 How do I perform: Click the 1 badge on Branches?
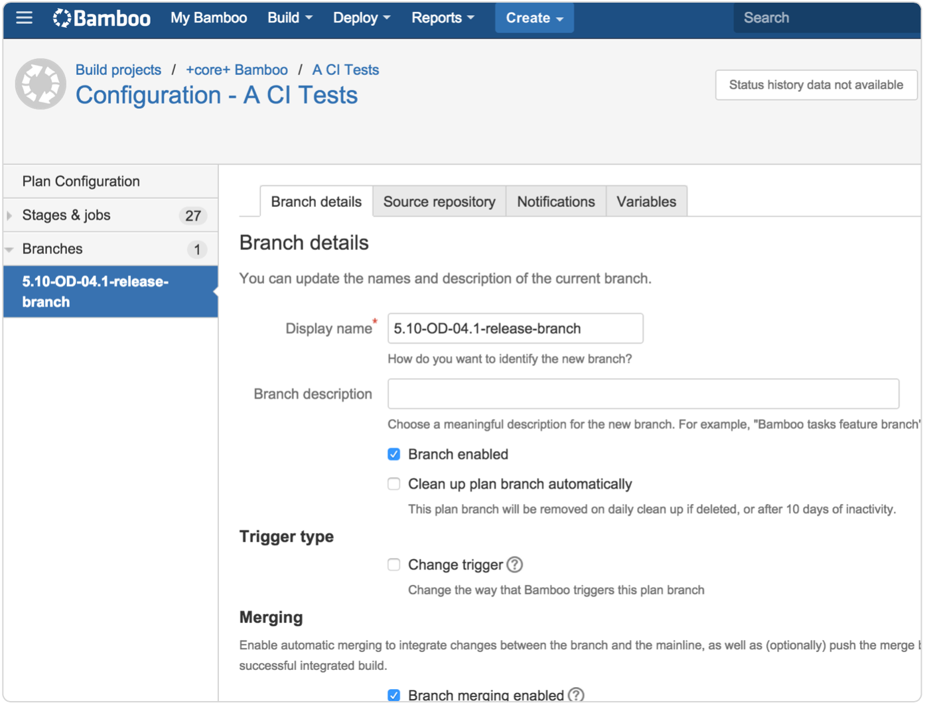[x=197, y=249]
